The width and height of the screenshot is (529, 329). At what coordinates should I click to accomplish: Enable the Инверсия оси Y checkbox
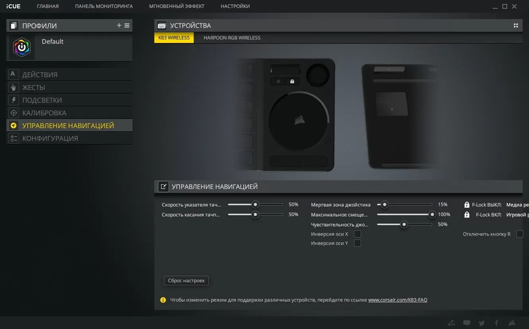[358, 243]
